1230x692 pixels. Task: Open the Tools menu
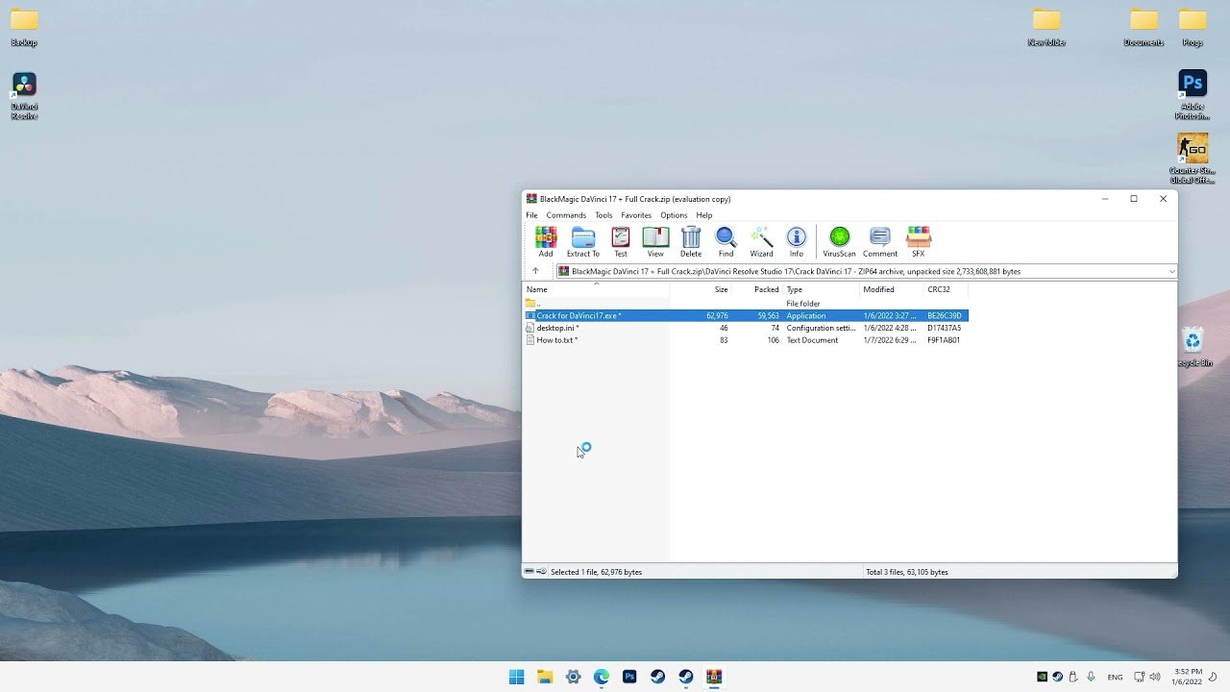(603, 215)
